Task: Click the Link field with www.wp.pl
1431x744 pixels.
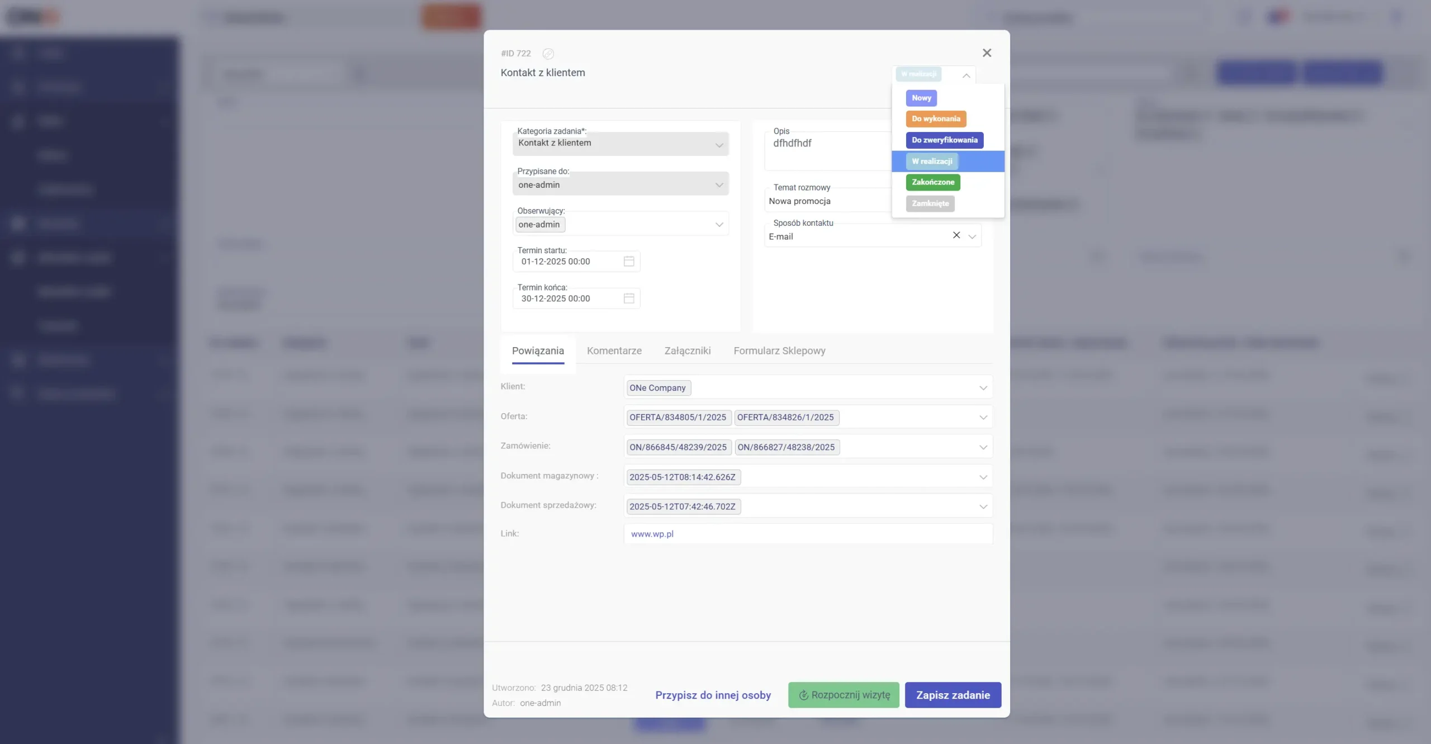Action: coord(808,534)
